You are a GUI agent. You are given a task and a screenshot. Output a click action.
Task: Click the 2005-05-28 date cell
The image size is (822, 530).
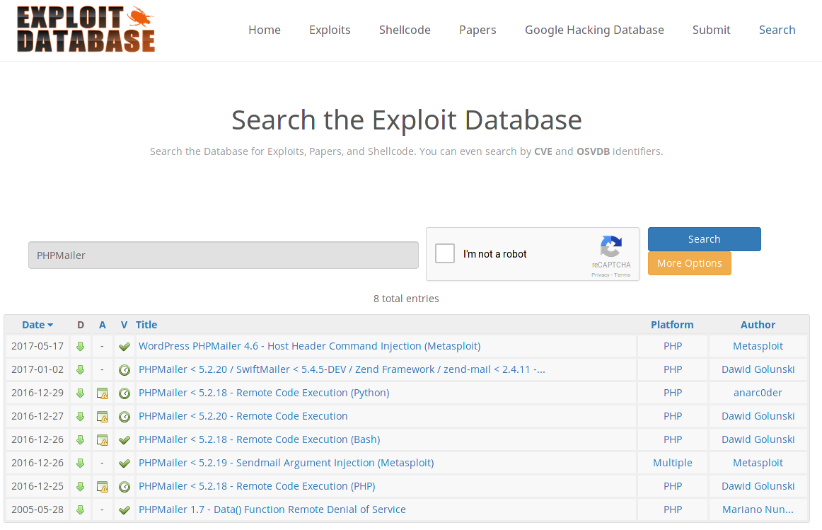(x=37, y=509)
